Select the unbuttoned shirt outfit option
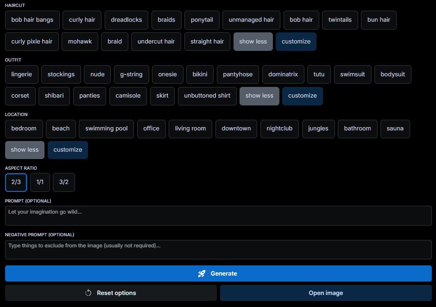 (207, 96)
